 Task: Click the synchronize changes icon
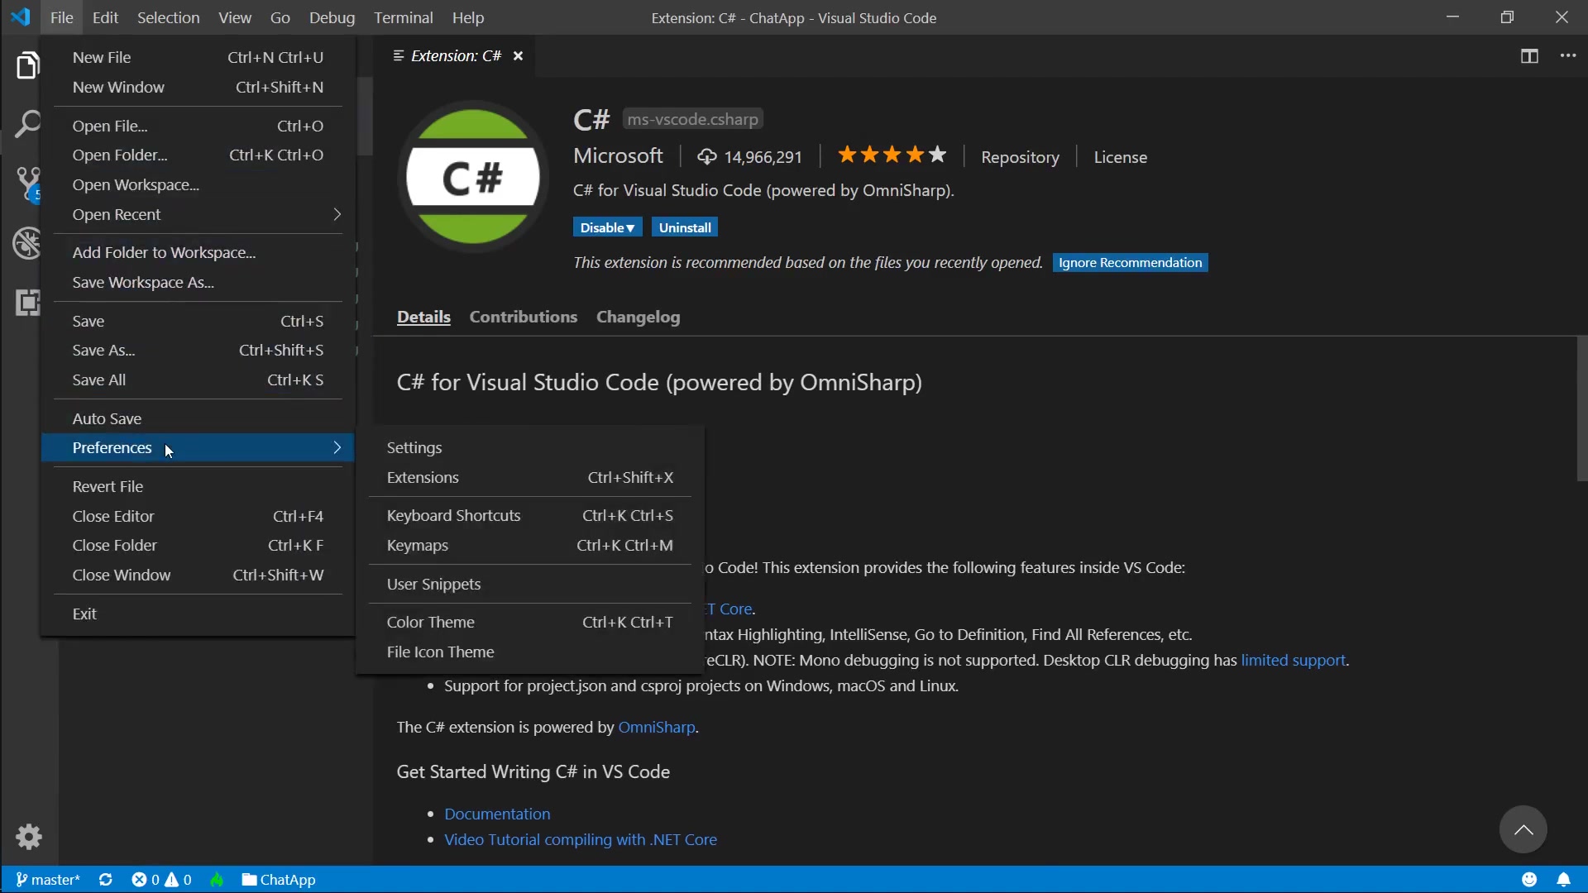tap(106, 880)
